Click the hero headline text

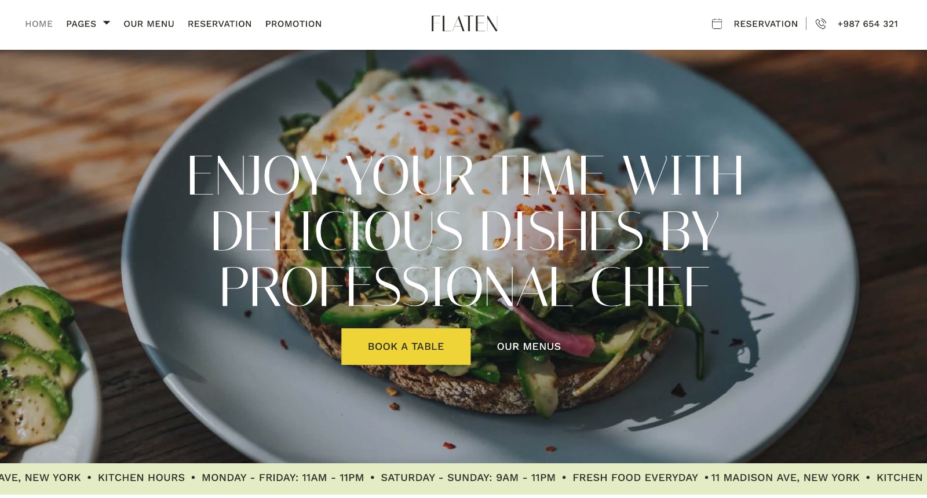[x=465, y=230]
